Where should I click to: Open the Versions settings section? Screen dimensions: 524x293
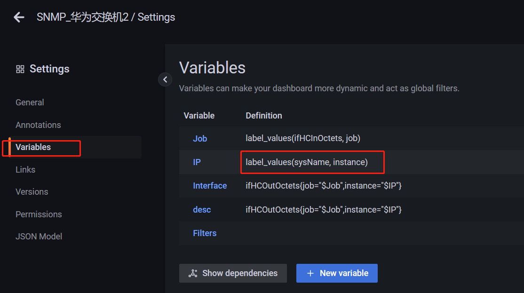pos(32,192)
